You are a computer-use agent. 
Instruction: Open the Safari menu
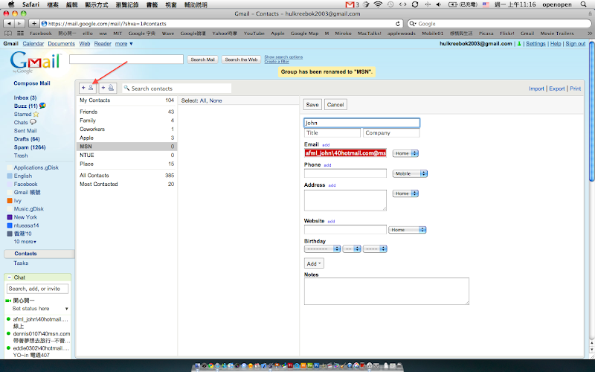30,4
